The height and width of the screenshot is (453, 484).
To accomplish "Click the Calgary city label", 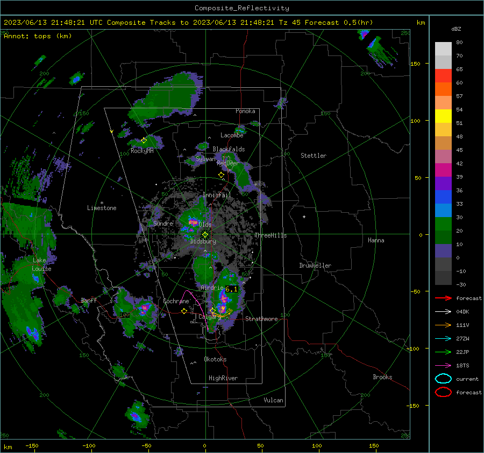I will point(210,317).
